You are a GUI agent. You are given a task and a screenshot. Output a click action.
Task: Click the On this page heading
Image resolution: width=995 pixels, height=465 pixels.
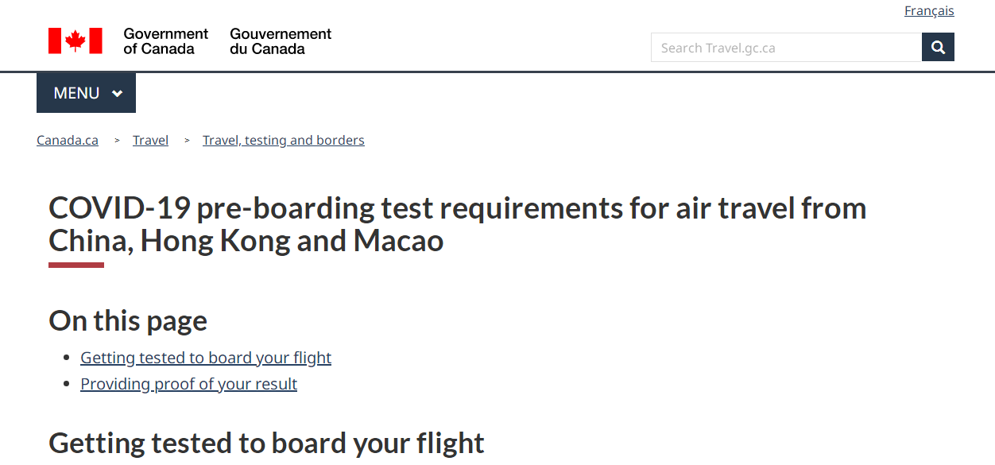coord(128,320)
